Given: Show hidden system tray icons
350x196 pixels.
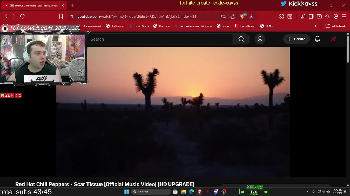Looking at the screenshot, I should click(x=308, y=192).
